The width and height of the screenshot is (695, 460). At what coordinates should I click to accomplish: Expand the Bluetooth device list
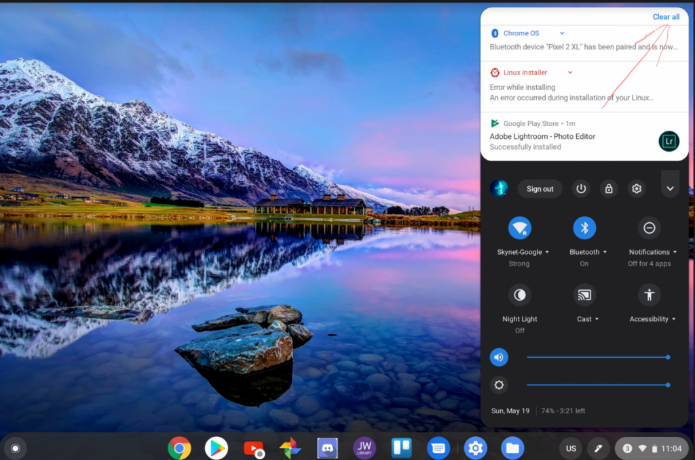588,252
